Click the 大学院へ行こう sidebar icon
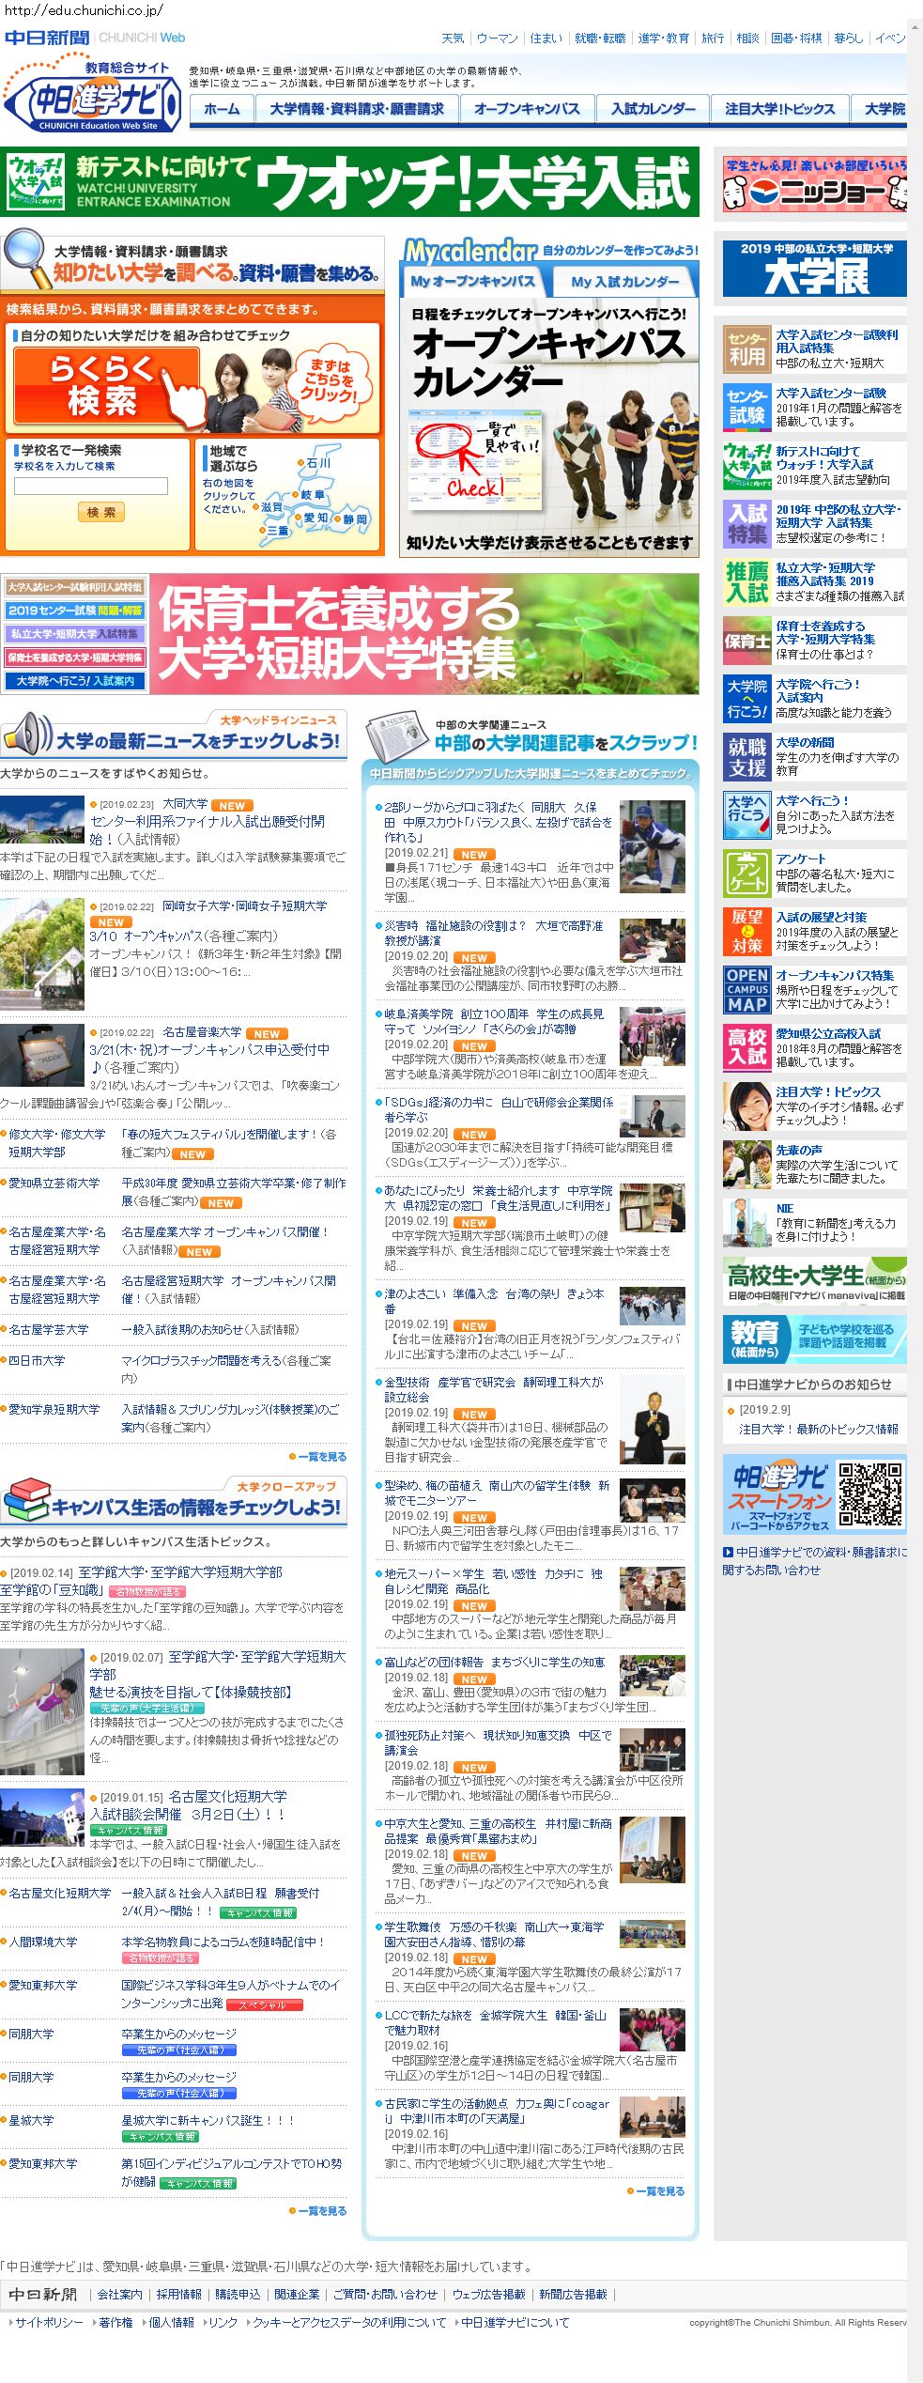This screenshot has width=923, height=2383. coord(746,699)
